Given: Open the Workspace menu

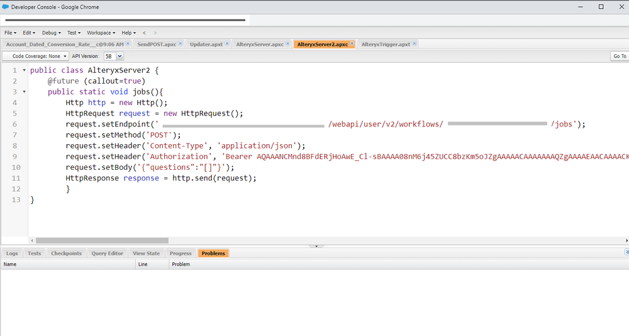Looking at the screenshot, I should (x=101, y=33).
